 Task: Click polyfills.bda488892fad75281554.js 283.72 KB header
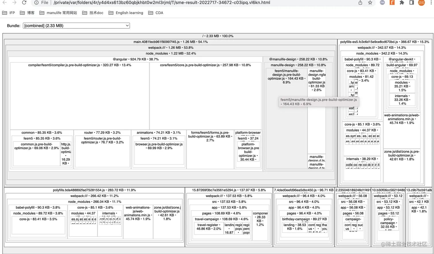pos(94,190)
